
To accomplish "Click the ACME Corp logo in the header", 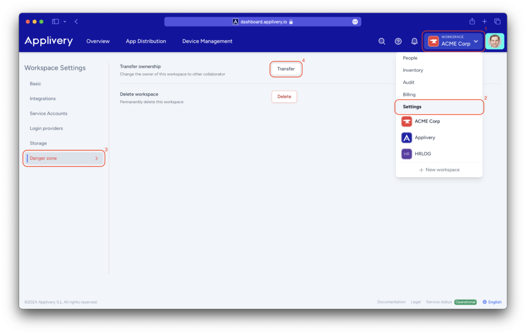I will click(x=434, y=41).
